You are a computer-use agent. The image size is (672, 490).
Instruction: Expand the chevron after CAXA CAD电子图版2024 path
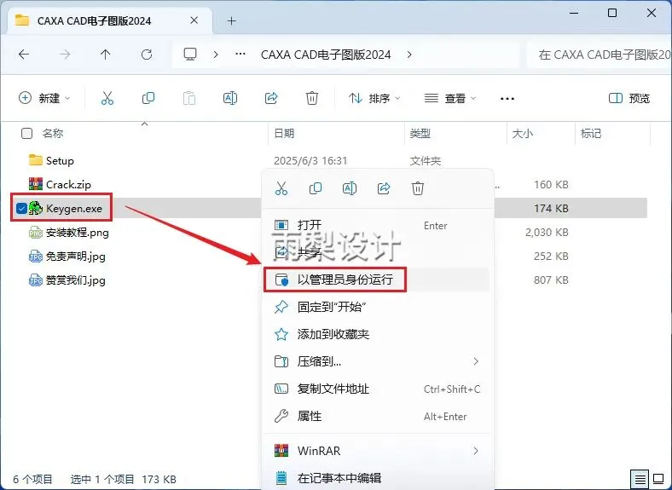(409, 55)
